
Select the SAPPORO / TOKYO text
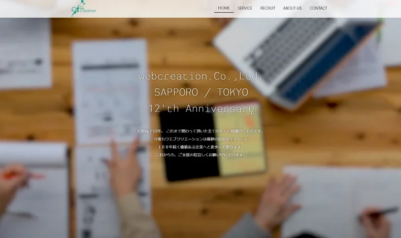tap(201, 92)
